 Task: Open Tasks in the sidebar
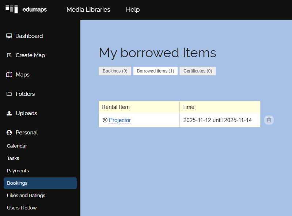coord(13,158)
